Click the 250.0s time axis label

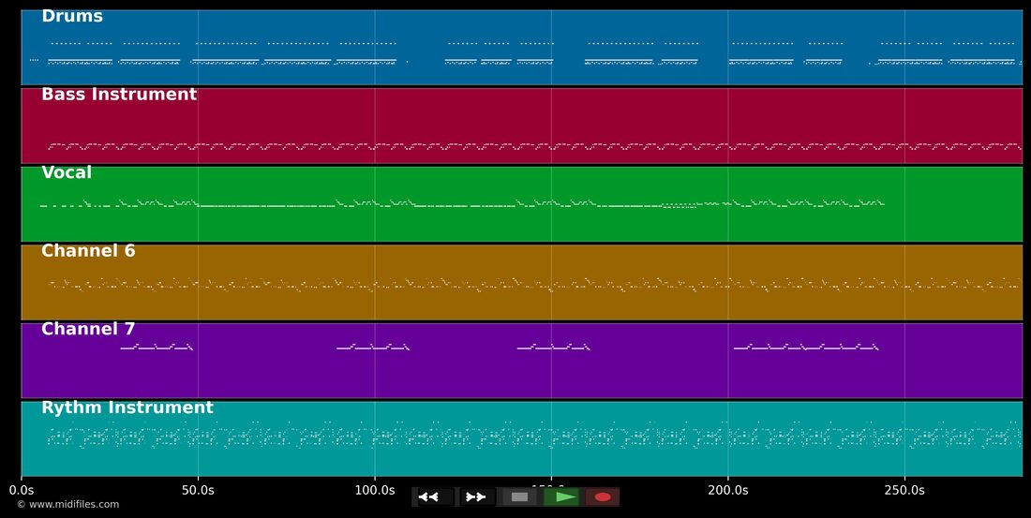tap(904, 491)
